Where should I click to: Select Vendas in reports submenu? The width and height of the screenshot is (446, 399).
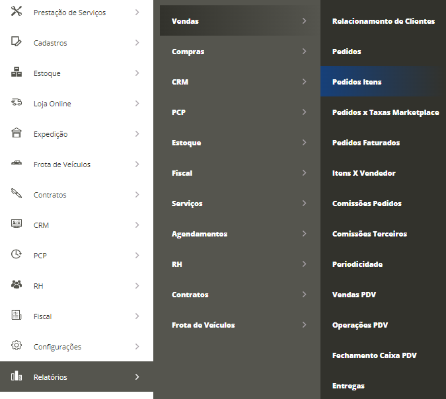(185, 21)
